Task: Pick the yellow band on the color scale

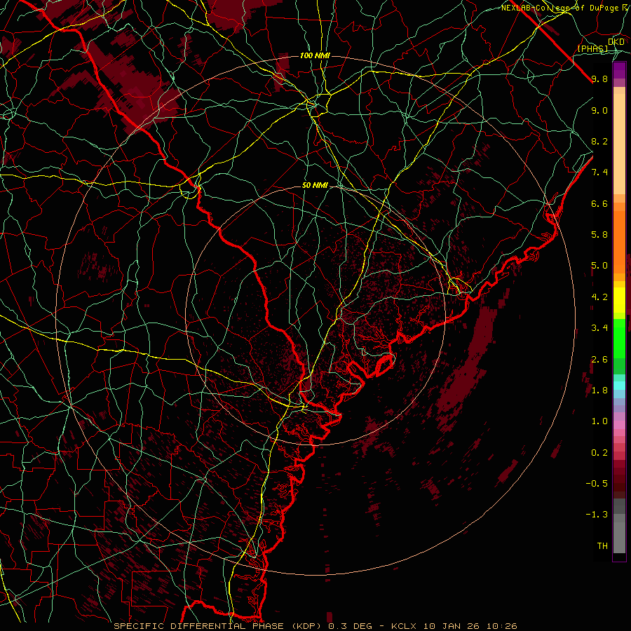Action: coord(619,300)
